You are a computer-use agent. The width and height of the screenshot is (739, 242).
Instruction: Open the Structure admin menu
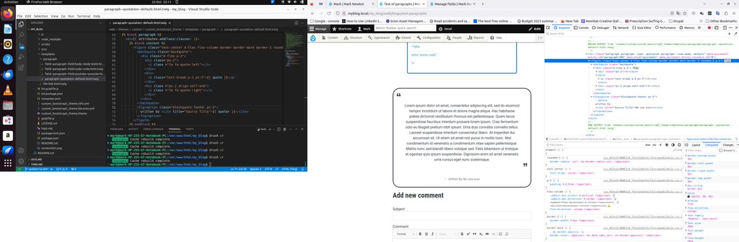pos(353,38)
